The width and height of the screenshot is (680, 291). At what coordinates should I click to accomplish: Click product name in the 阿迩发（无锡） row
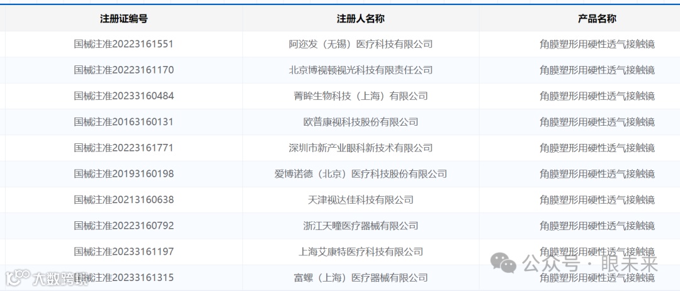pos(597,44)
